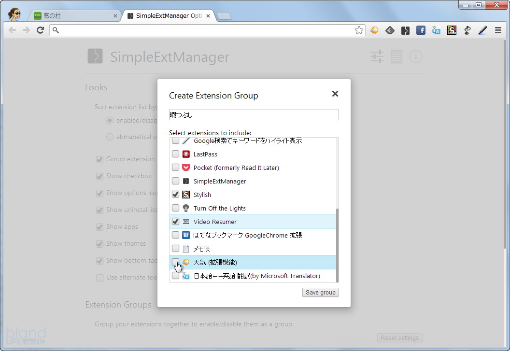510x351 pixels.
Task: Check the LastPass extension checkbox
Action: 175,154
